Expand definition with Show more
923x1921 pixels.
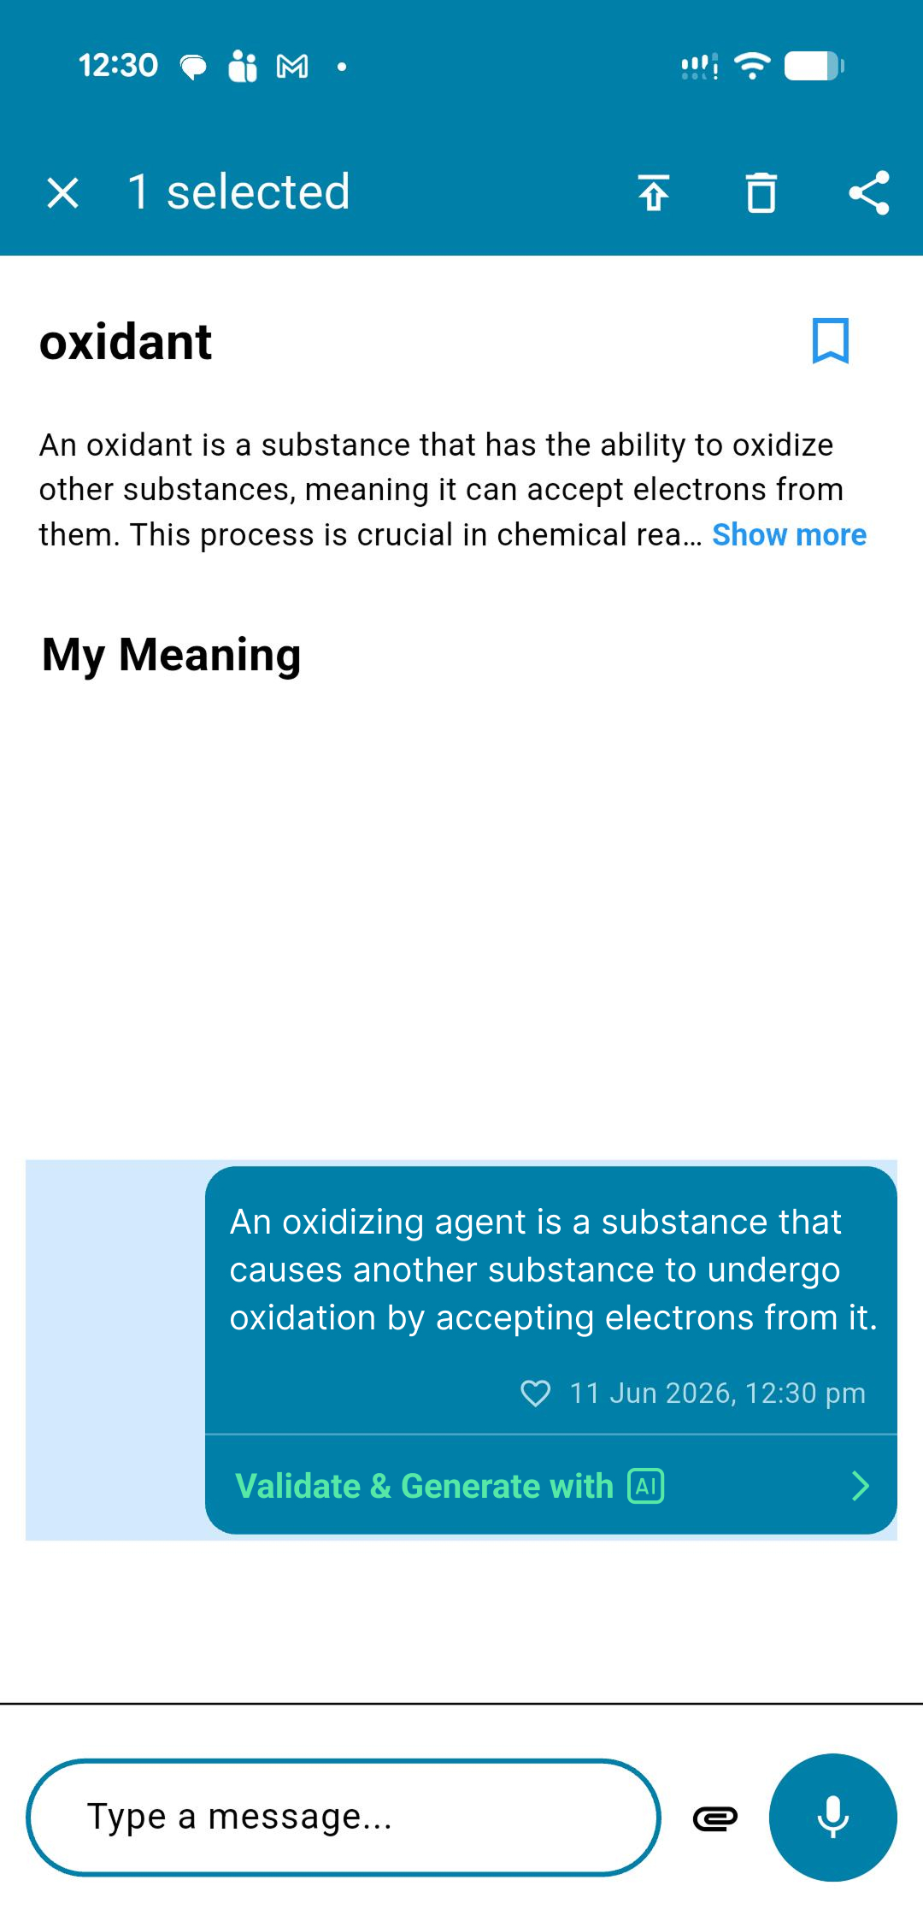coord(789,534)
